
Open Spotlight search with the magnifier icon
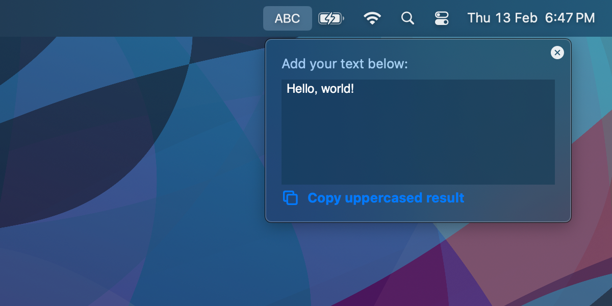click(x=407, y=18)
